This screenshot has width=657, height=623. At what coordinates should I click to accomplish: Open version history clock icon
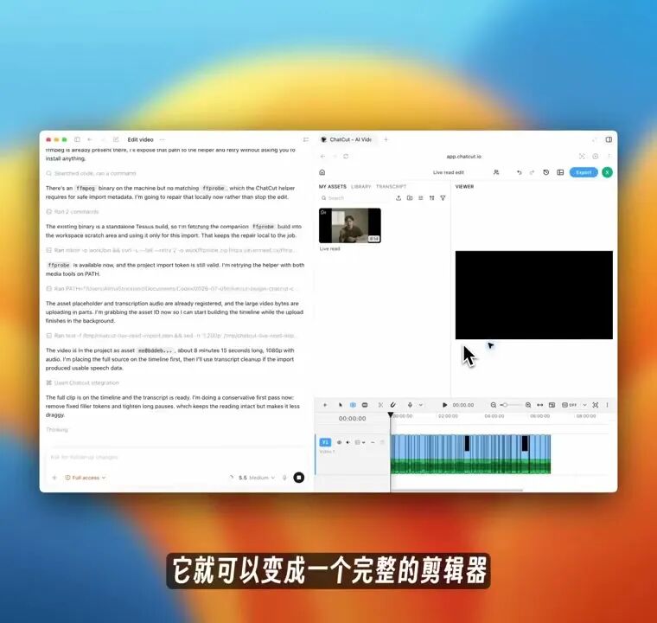tap(546, 172)
